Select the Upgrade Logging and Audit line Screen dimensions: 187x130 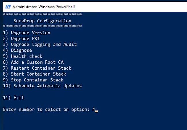[40, 44]
